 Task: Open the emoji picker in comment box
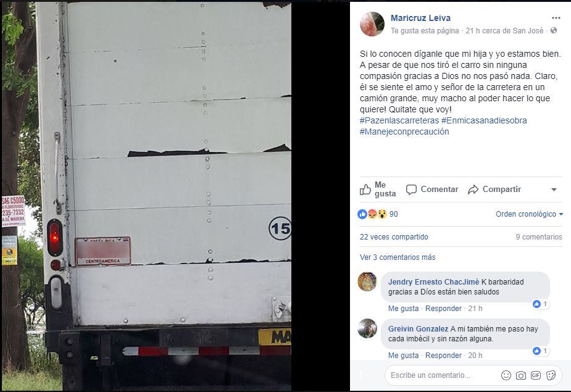(x=506, y=375)
